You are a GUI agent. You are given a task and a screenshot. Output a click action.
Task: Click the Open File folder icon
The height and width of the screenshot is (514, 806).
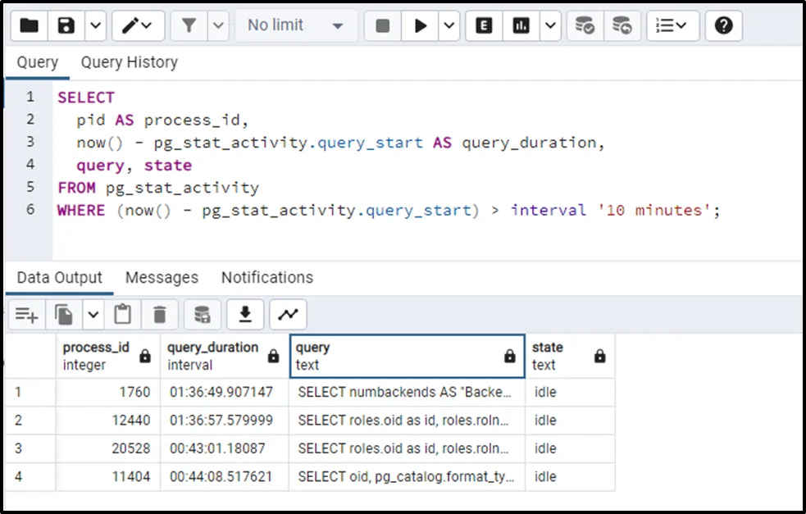point(30,26)
